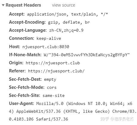
Task: Click the Accept-Encoding header name
Action: coord(27,22)
